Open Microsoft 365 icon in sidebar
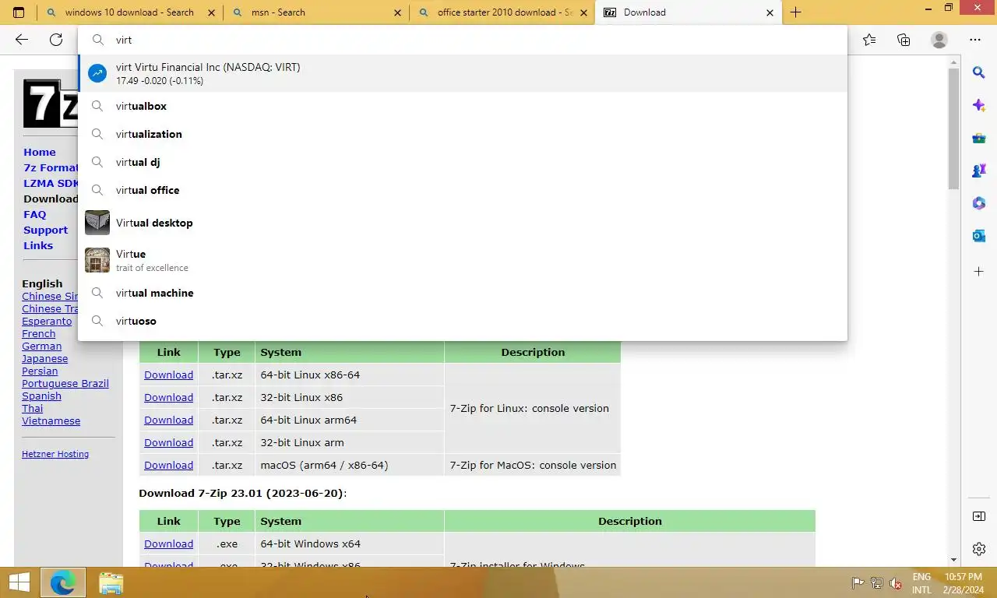 coord(979,203)
